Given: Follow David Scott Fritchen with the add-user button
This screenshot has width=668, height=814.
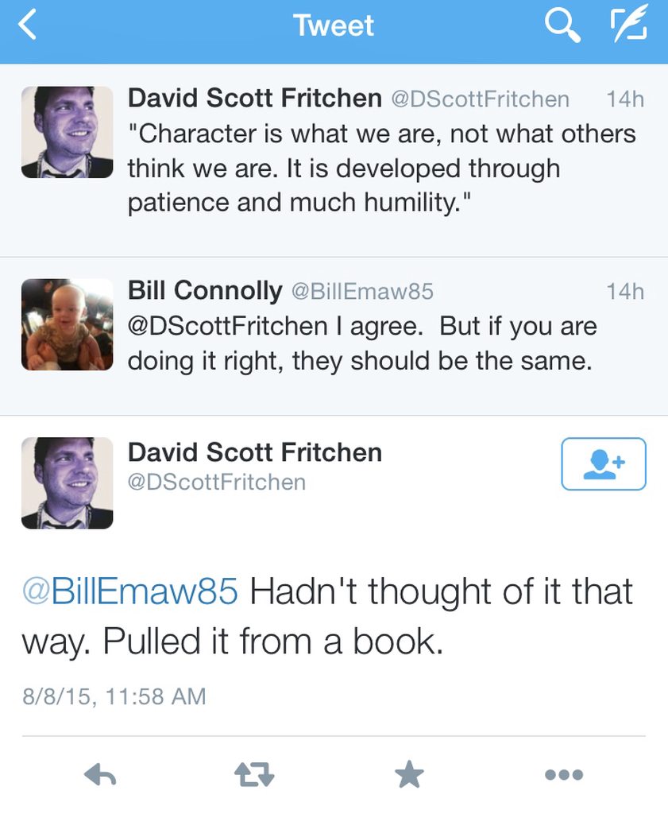Looking at the screenshot, I should click(x=604, y=463).
